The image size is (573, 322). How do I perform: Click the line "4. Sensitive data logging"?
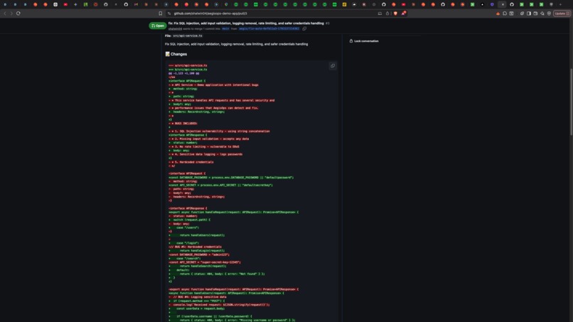(x=205, y=154)
